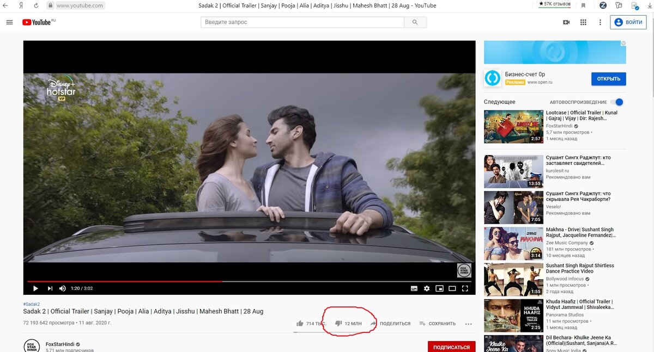This screenshot has height=352, width=654.
Task: Open the 57K отзывов site reviews badge
Action: [554, 4]
